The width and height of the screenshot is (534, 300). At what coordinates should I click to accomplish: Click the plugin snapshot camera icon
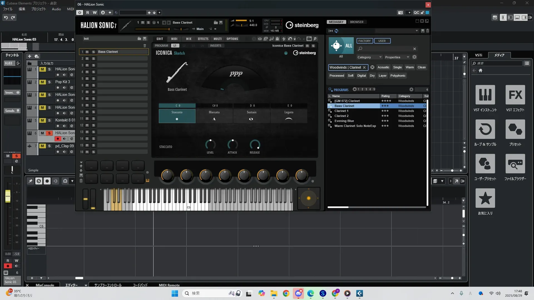coord(400,12)
